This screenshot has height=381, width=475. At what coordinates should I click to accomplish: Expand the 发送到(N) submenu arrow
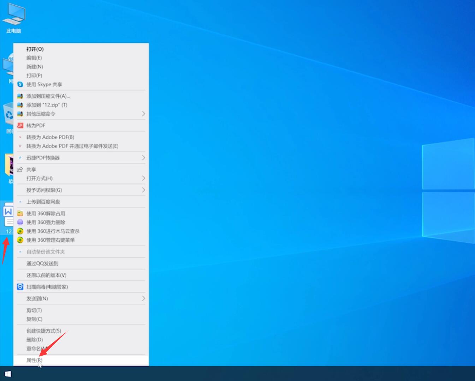point(143,298)
